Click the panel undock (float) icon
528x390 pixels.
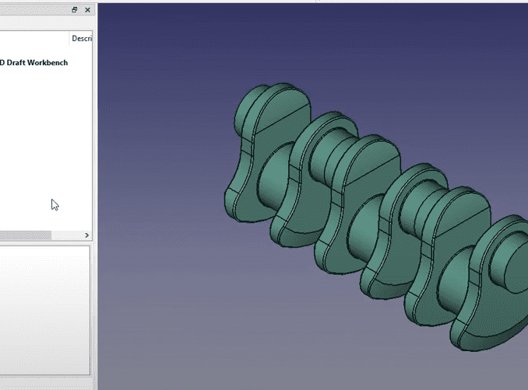(75, 10)
